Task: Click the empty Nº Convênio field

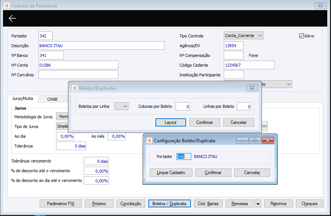Action: pos(78,74)
